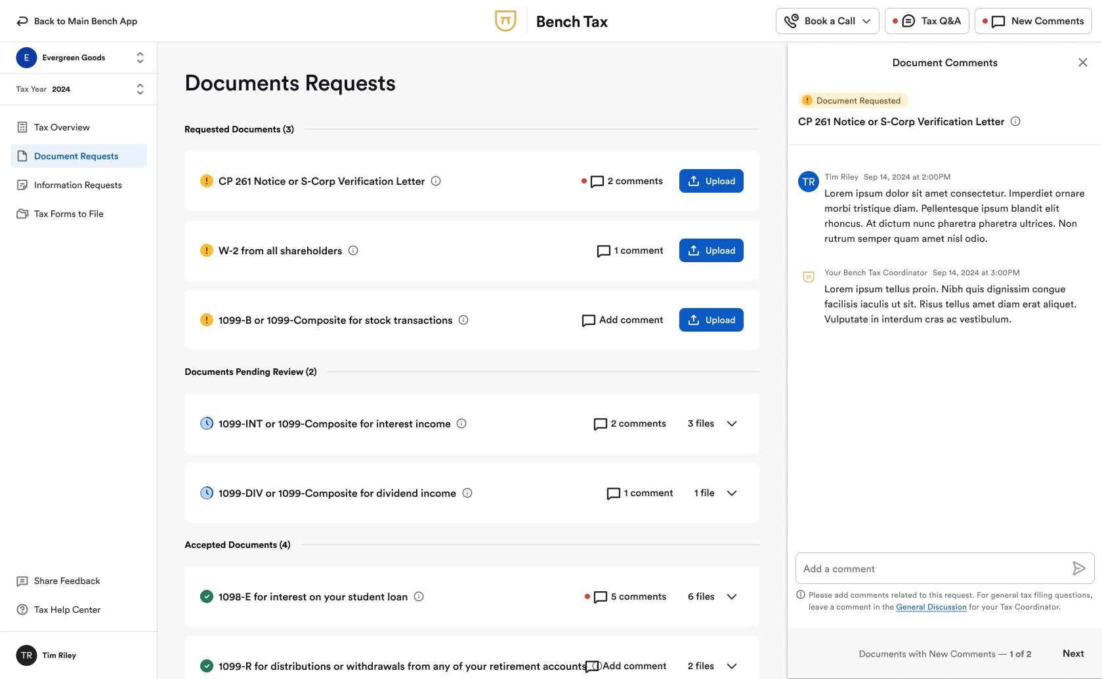1102x679 pixels.
Task: Click green check icon on 1099-R row
Action: click(x=206, y=666)
